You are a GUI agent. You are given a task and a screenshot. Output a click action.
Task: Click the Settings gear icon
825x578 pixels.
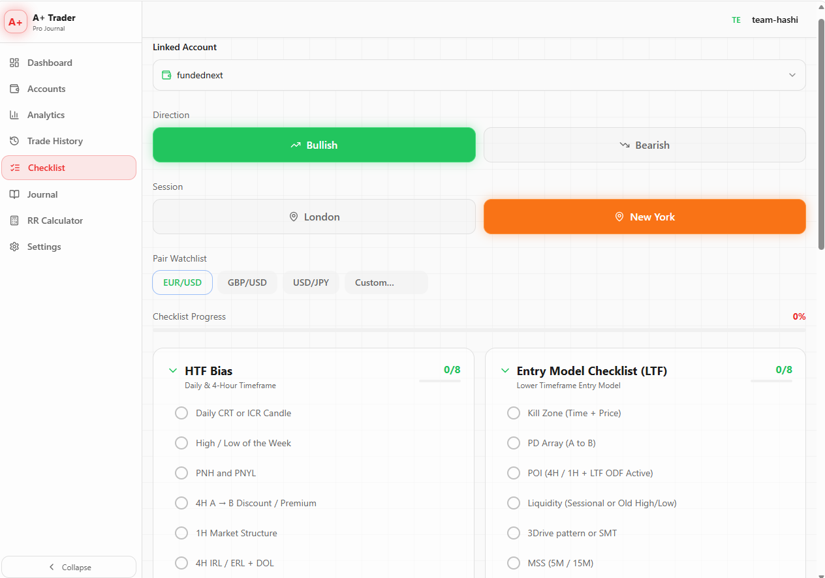[14, 247]
